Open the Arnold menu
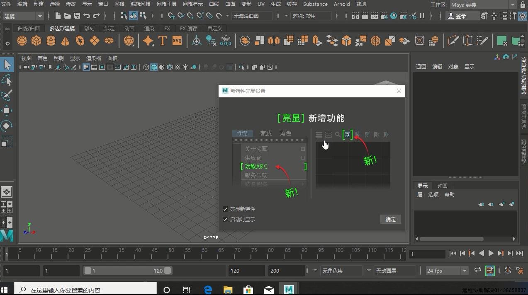The height and width of the screenshot is (295, 528). pyautogui.click(x=342, y=4)
